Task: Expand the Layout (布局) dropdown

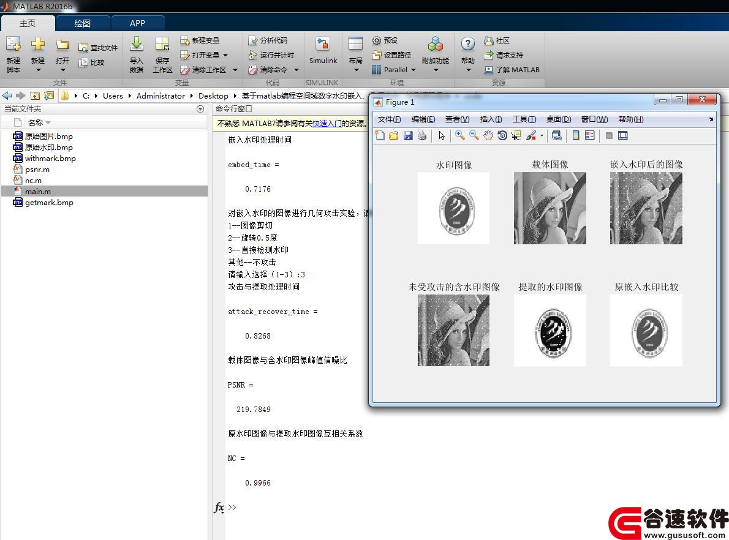Action: (356, 70)
